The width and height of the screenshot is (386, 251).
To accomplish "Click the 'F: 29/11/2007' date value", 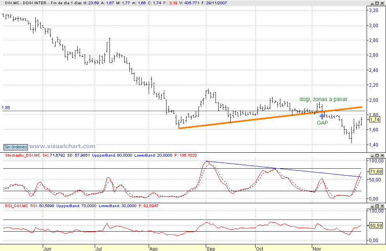I will [214, 3].
